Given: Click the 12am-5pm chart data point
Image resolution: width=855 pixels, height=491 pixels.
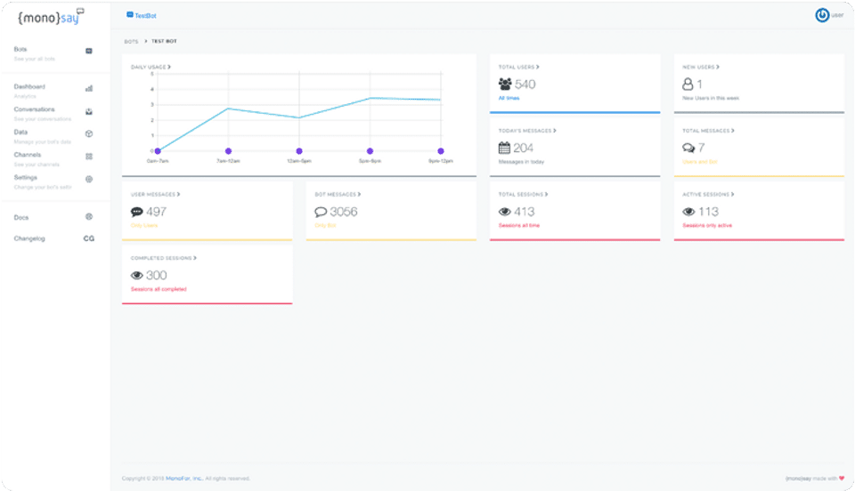Looking at the screenshot, I should click(299, 151).
